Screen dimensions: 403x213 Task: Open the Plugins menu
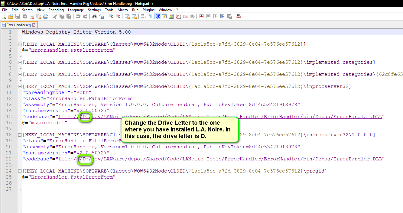(148, 10)
